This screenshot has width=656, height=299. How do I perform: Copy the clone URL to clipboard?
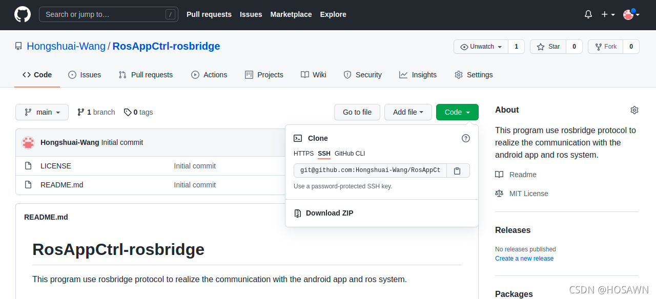pos(458,170)
